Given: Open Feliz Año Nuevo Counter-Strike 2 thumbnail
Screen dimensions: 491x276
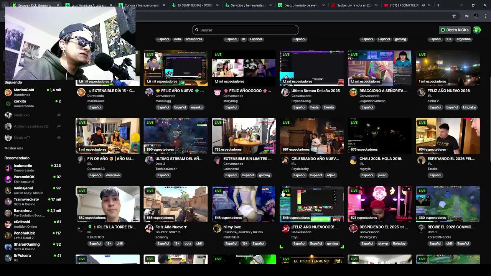Looking at the screenshot, I should [x=176, y=204].
